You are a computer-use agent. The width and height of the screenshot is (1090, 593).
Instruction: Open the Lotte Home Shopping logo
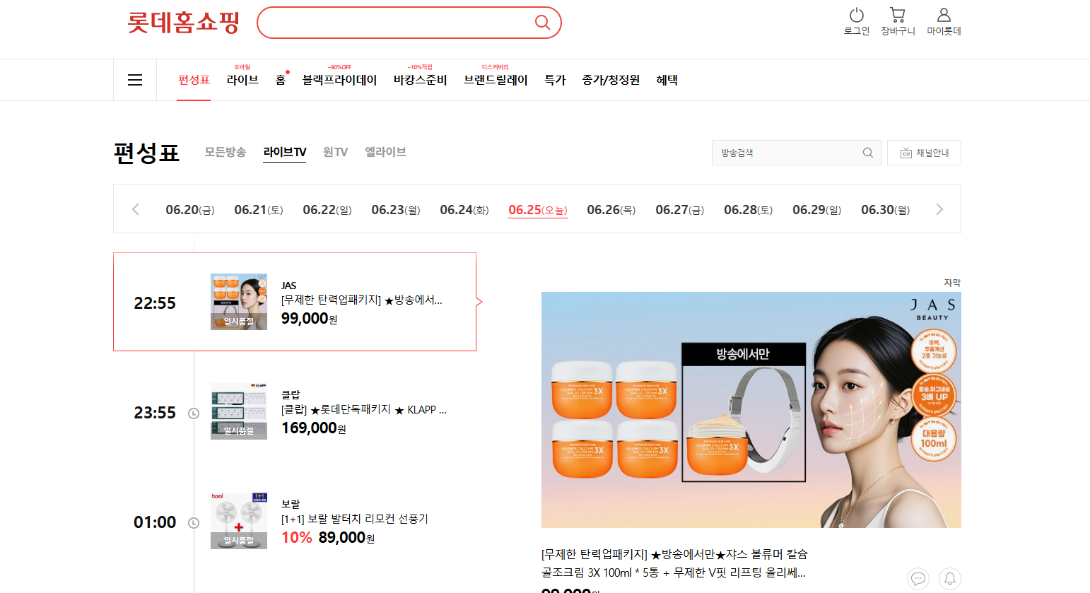click(184, 22)
